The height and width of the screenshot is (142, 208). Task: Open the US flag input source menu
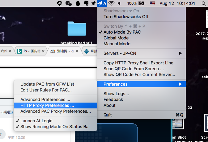[x=152, y=3]
